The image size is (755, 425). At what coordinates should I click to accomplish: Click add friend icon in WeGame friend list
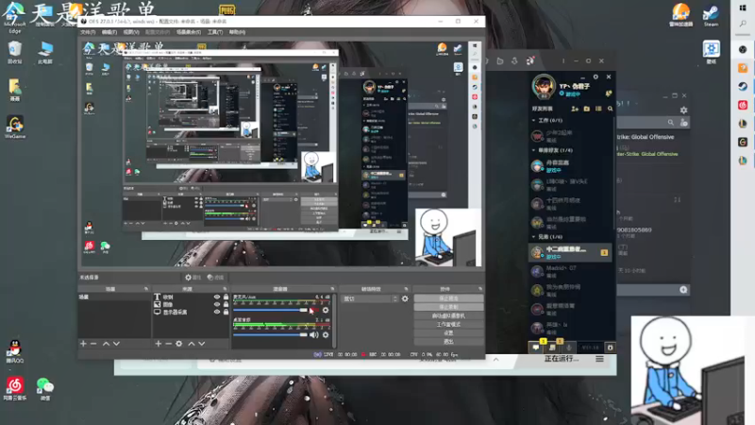point(575,109)
